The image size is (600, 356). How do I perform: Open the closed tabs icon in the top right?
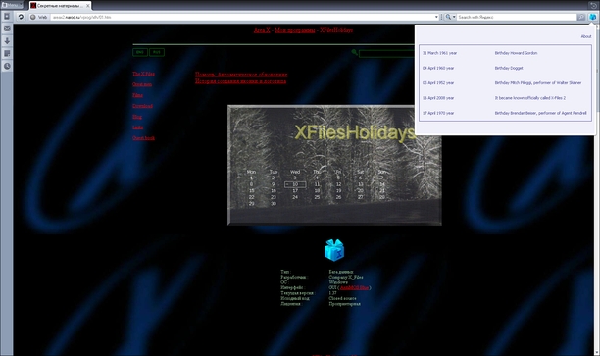pyautogui.click(x=593, y=5)
